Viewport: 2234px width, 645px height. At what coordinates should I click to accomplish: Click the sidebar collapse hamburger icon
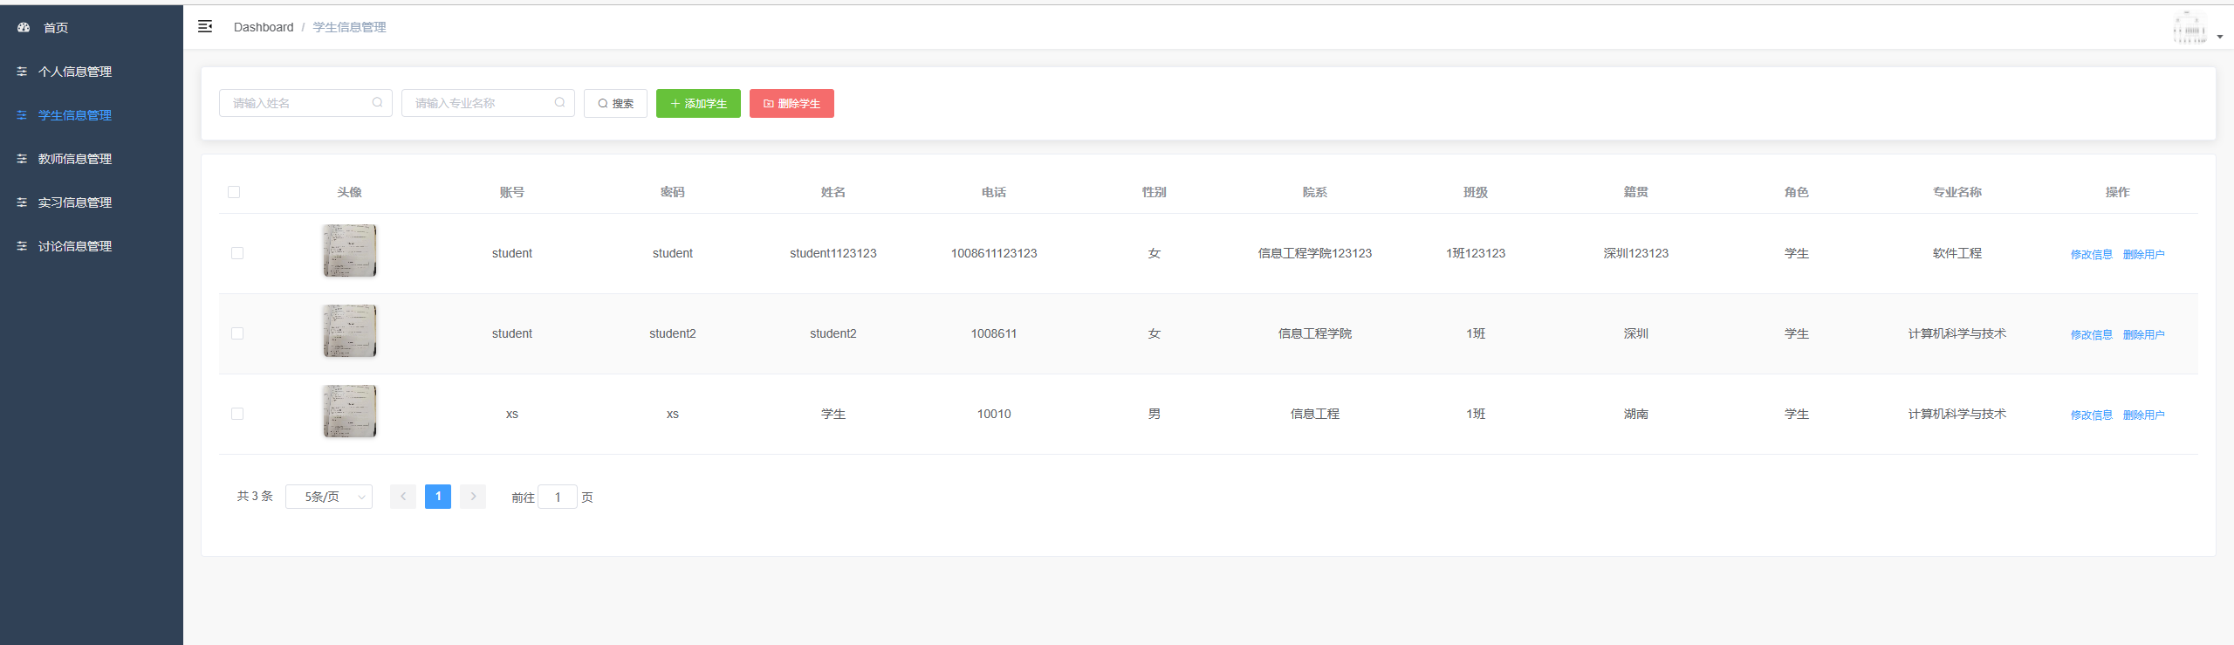pos(205,27)
